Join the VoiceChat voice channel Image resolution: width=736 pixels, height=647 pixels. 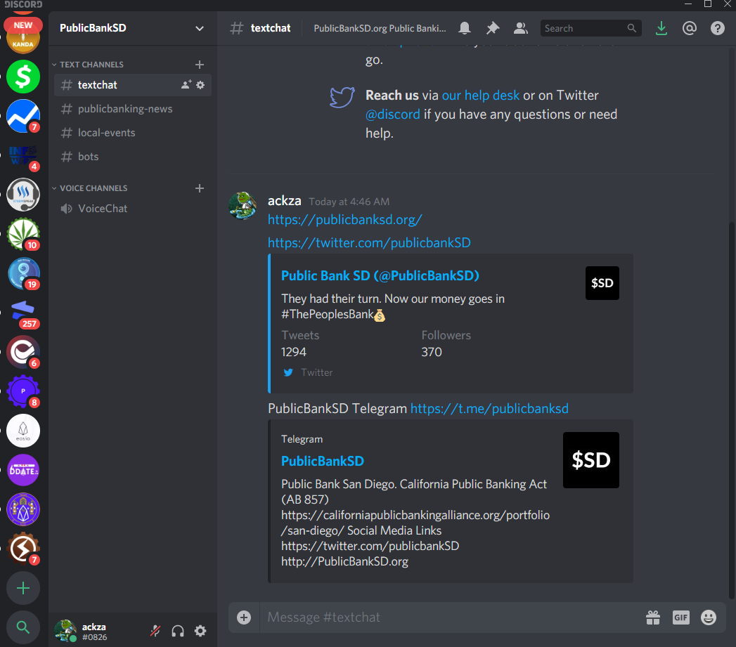click(132, 209)
